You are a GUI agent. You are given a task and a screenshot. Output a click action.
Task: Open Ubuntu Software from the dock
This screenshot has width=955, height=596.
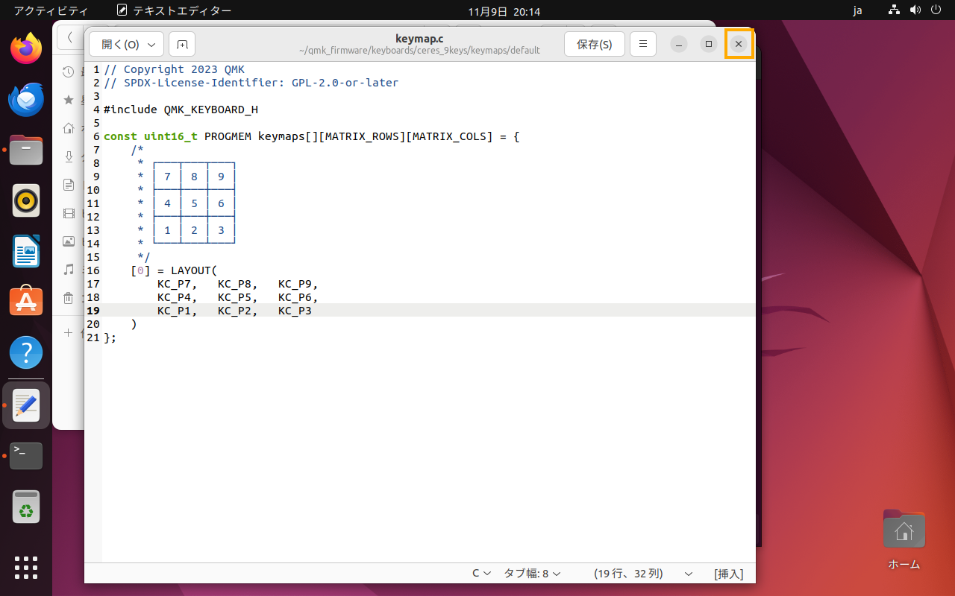click(x=26, y=302)
